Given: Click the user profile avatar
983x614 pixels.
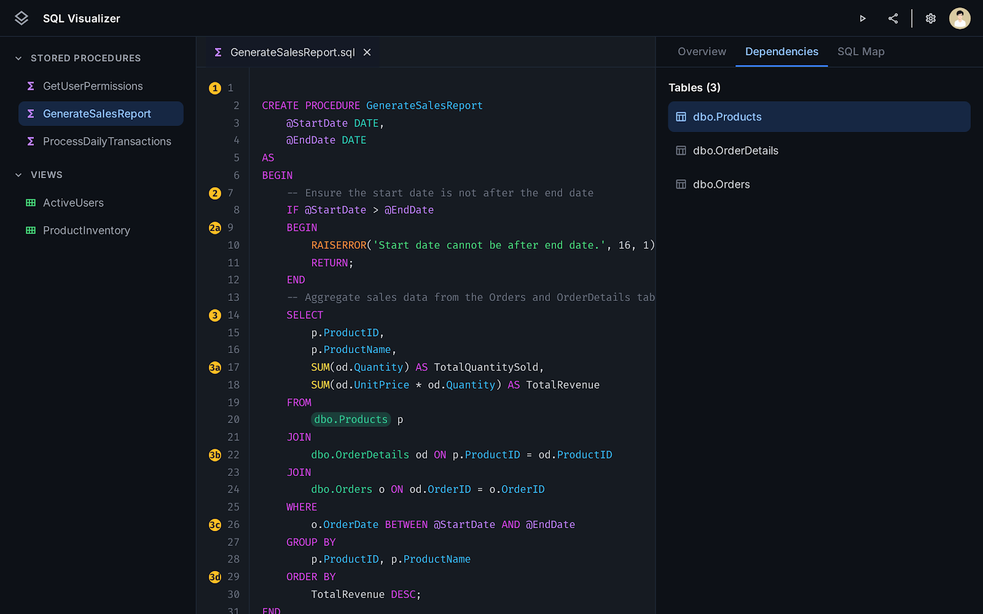Looking at the screenshot, I should tap(960, 18).
